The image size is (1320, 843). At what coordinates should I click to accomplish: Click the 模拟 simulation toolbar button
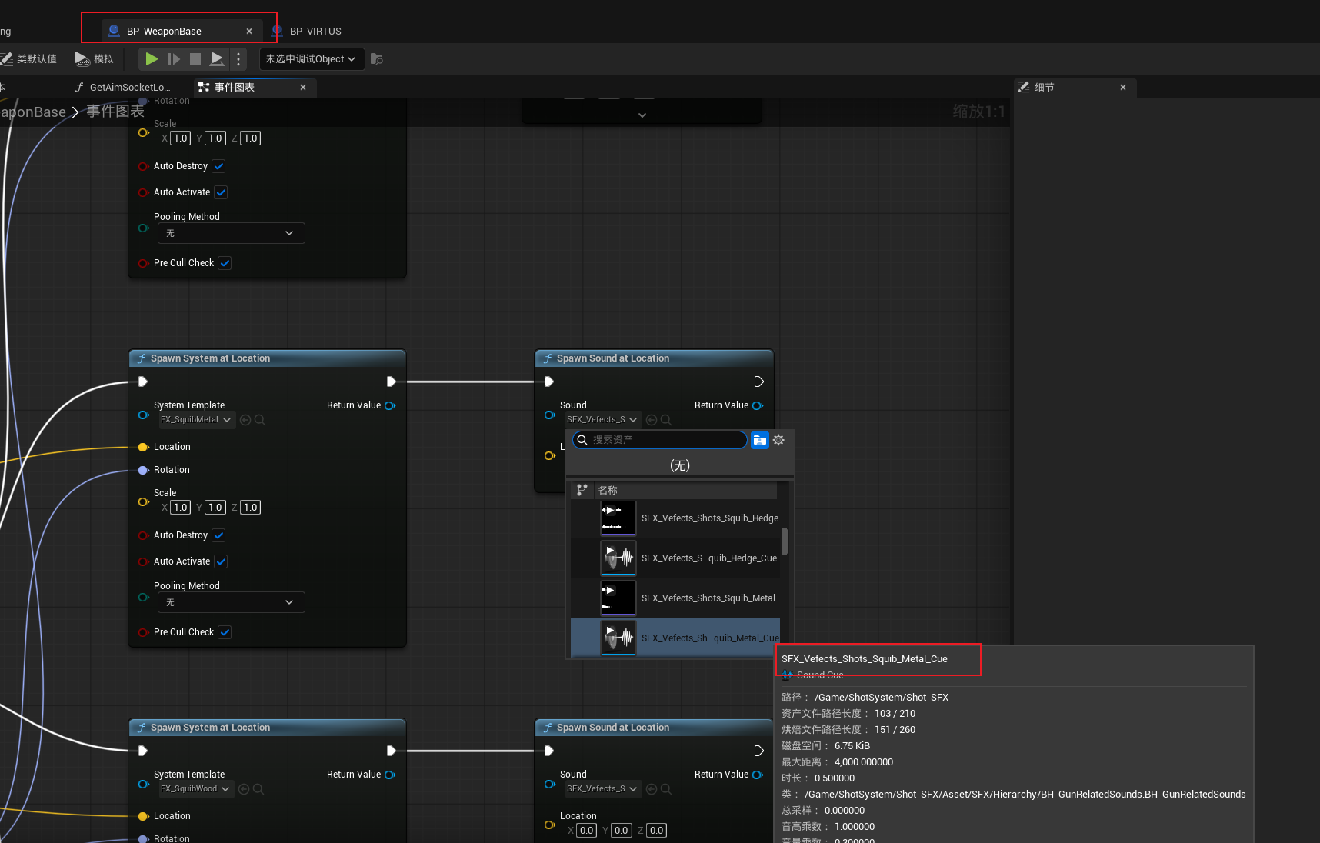(x=94, y=58)
